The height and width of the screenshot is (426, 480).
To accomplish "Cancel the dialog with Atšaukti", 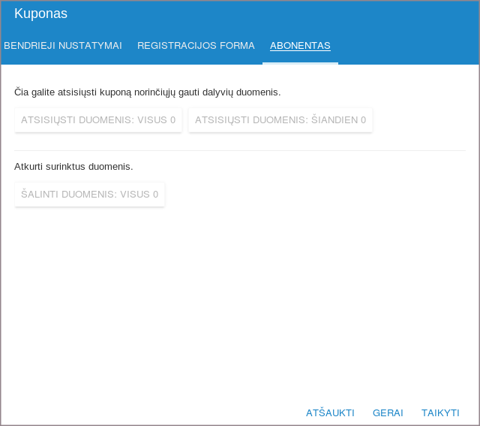I will tap(330, 412).
